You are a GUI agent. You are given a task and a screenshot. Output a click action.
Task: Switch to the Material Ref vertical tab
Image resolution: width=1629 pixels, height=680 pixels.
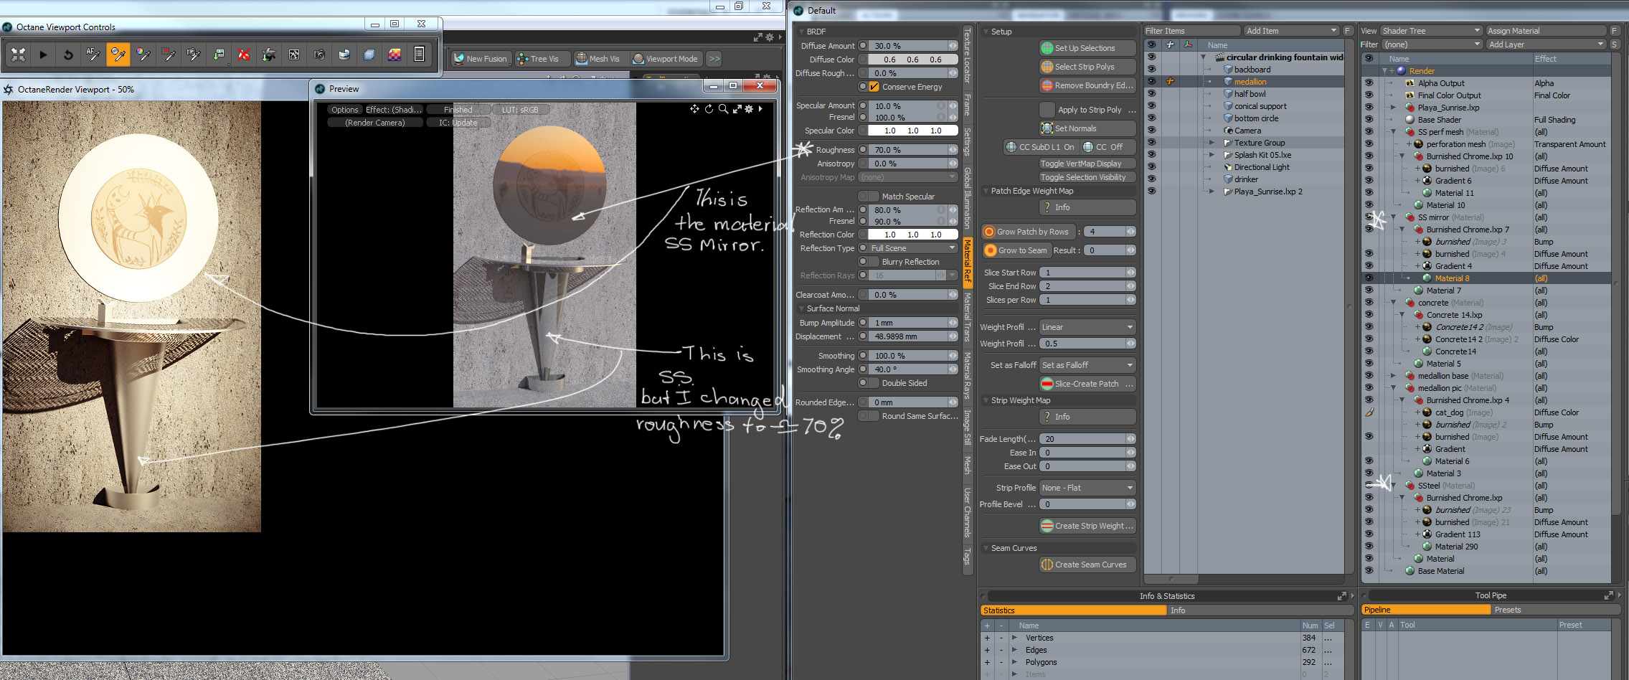pos(967,261)
